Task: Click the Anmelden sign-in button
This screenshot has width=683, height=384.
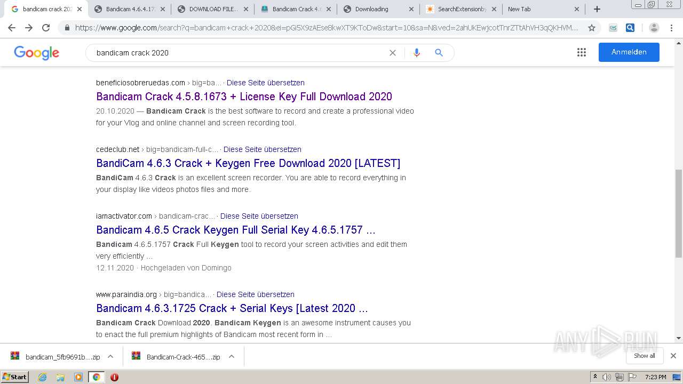Action: click(629, 52)
